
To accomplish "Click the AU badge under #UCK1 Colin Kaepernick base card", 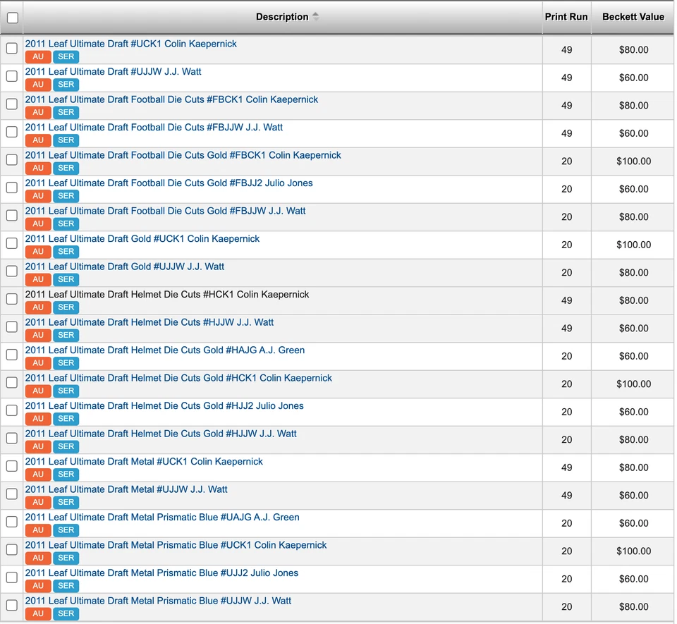I will coord(38,56).
